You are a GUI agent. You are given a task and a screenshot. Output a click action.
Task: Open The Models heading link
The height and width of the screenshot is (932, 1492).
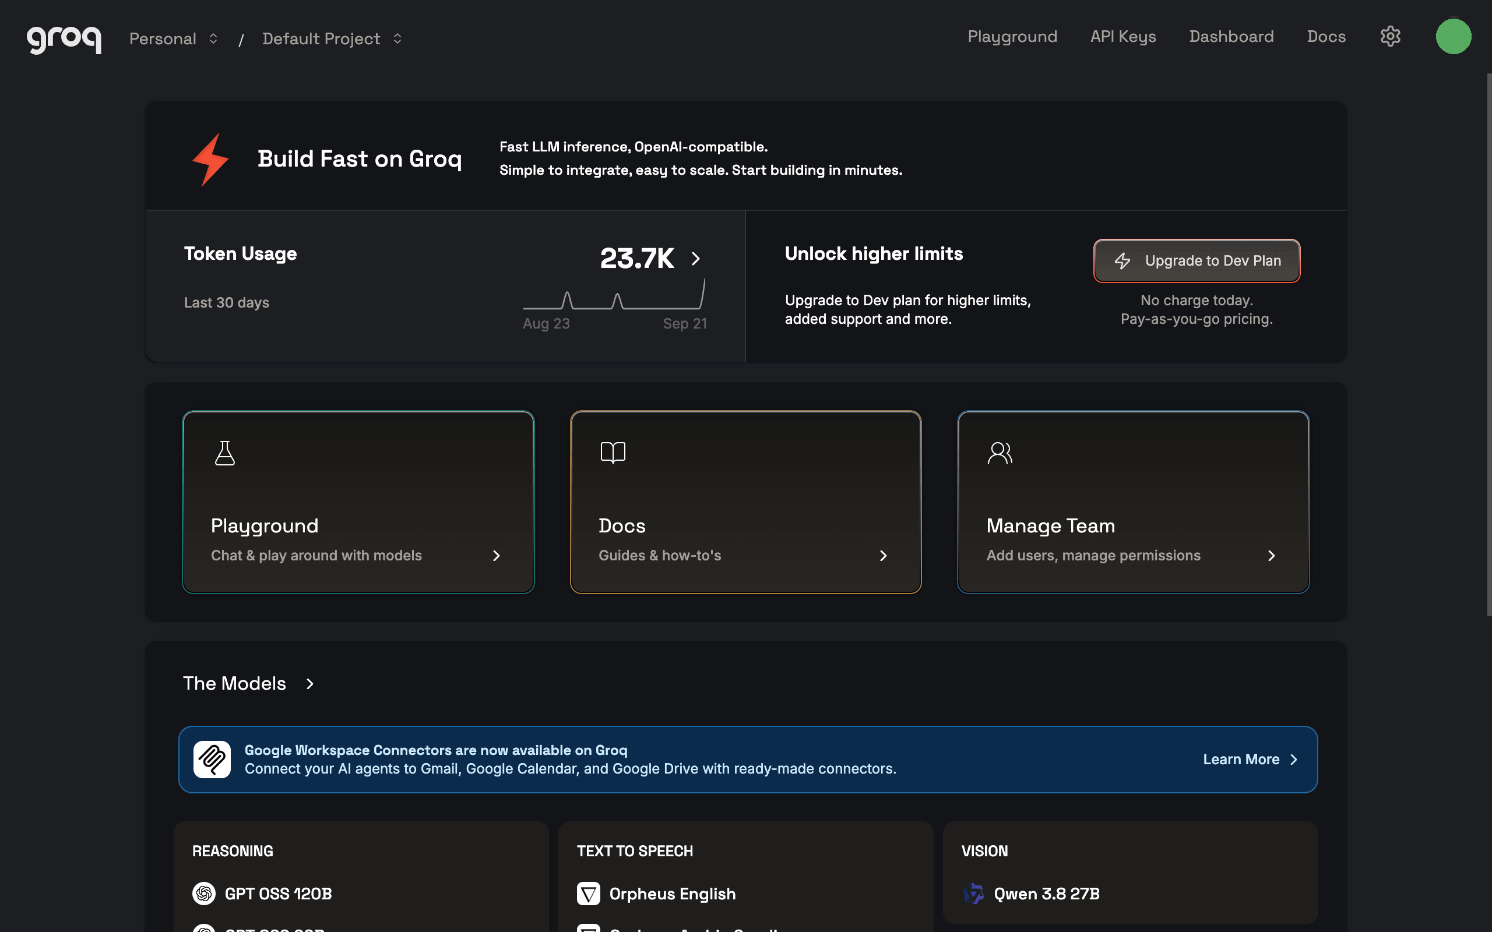coord(234,684)
